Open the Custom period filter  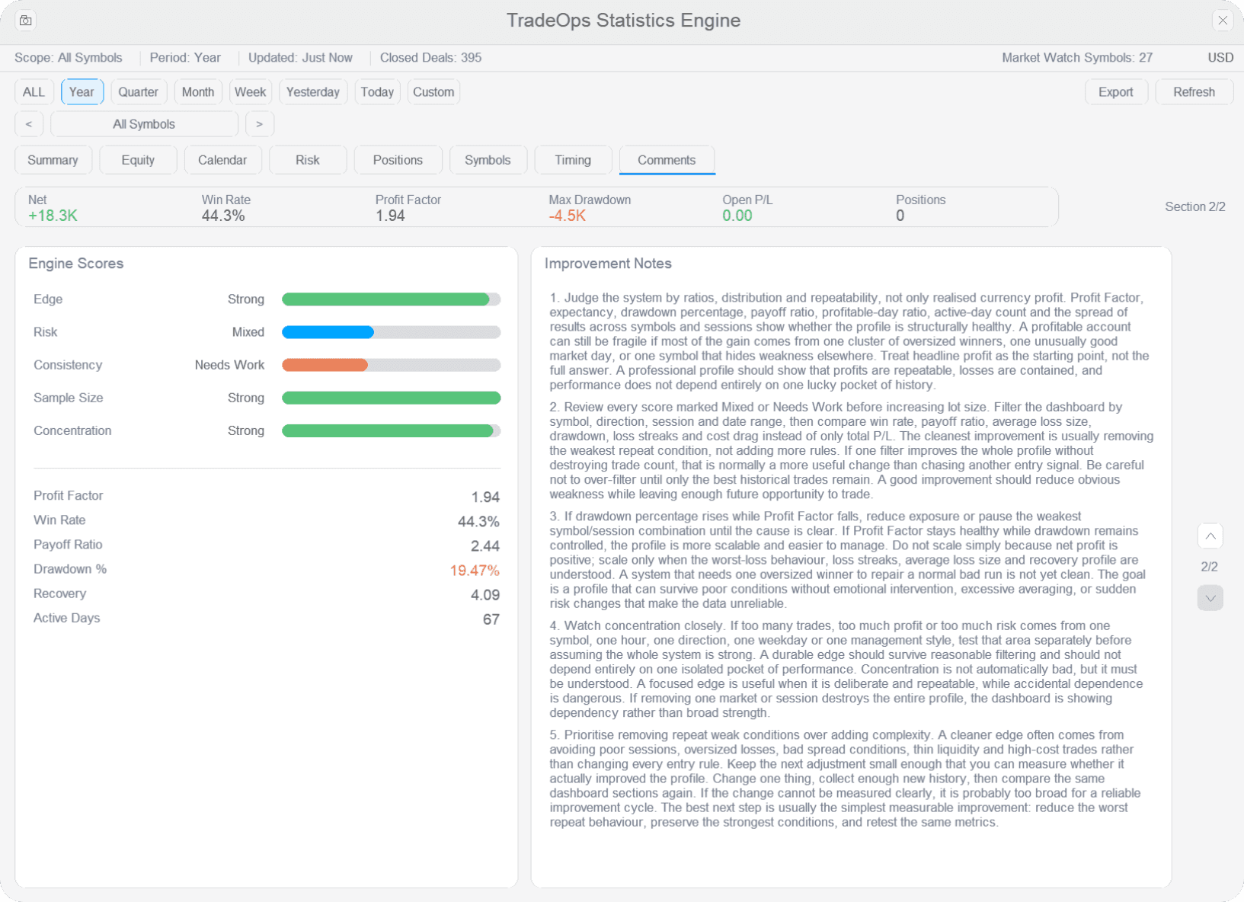433,92
